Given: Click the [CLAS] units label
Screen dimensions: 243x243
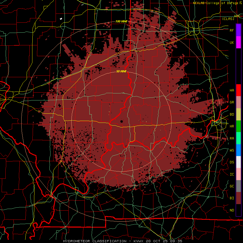Looking at the screenshot, I should [x=228, y=19].
